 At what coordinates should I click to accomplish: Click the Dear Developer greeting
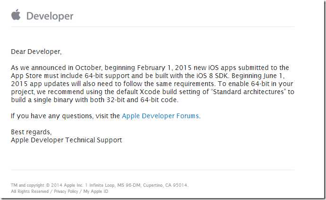click(x=36, y=51)
